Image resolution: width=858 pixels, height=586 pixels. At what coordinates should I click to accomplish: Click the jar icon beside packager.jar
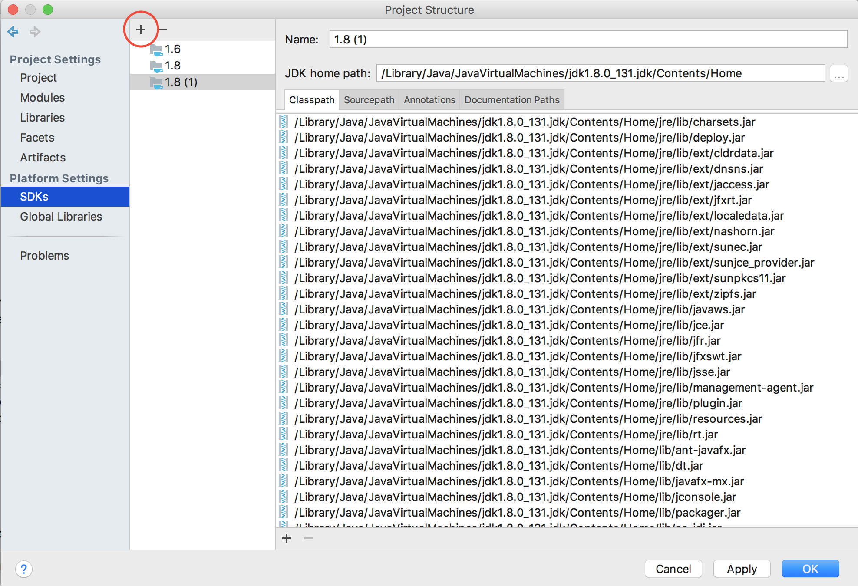tap(284, 512)
